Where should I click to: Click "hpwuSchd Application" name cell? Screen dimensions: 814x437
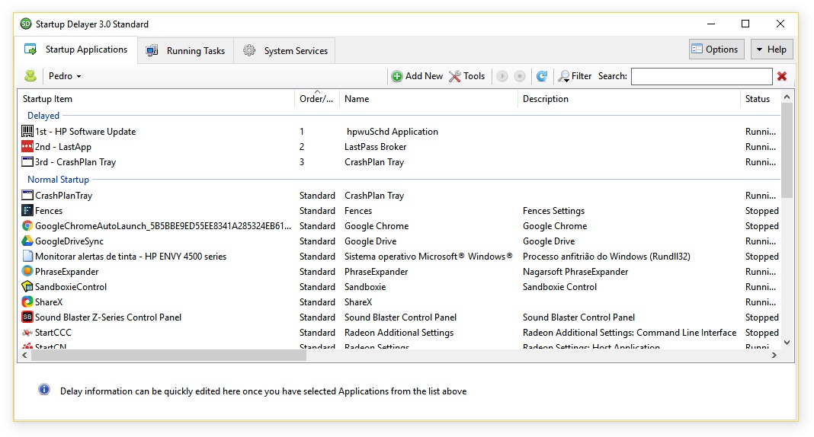393,132
